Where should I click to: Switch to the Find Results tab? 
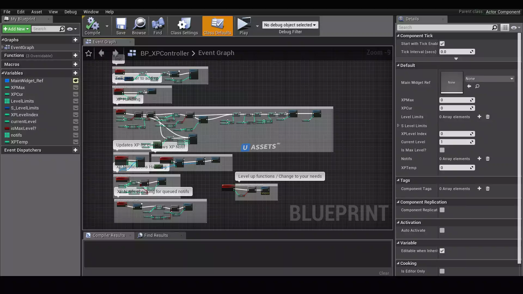pos(156,235)
